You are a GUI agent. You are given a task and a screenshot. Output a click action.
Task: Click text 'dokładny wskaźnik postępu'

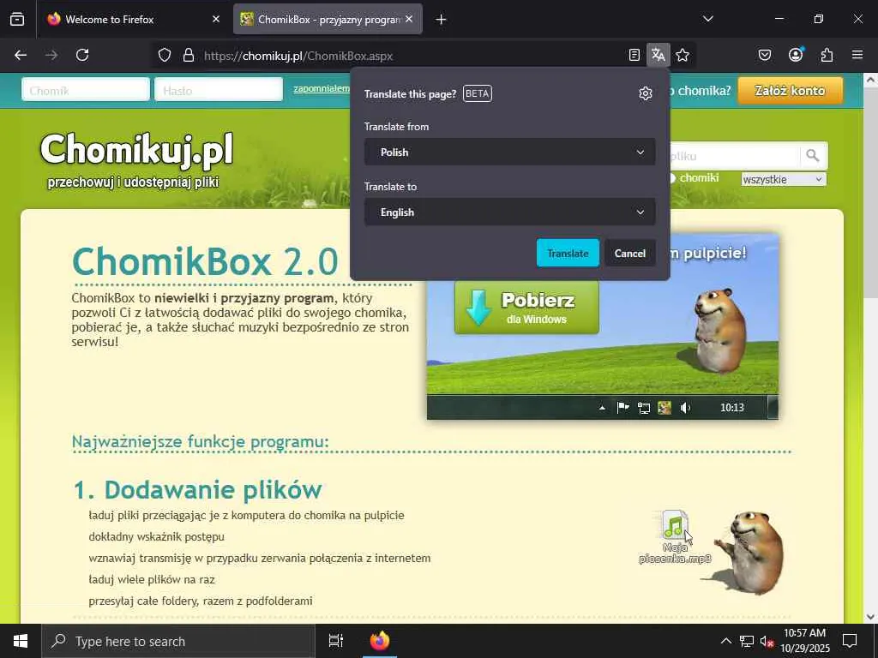[156, 536]
